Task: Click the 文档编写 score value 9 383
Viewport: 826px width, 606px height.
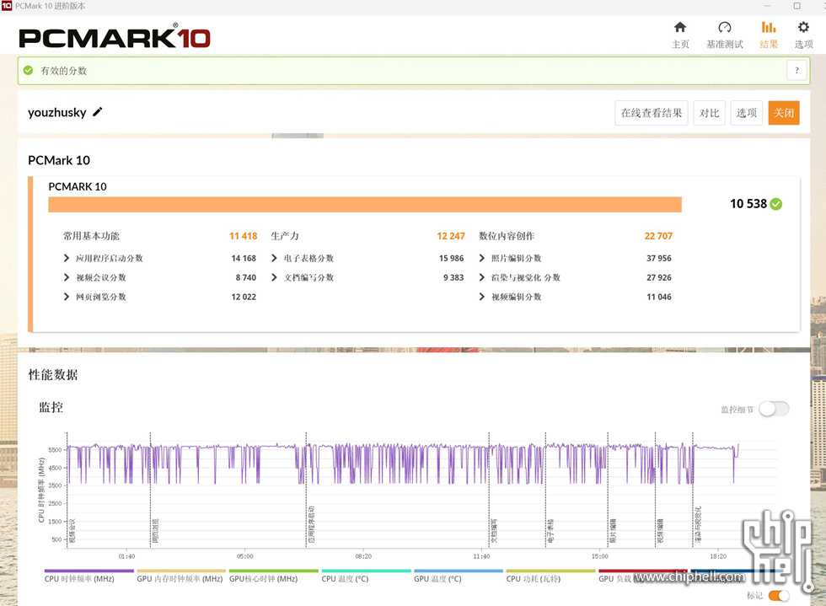Action: (x=453, y=277)
